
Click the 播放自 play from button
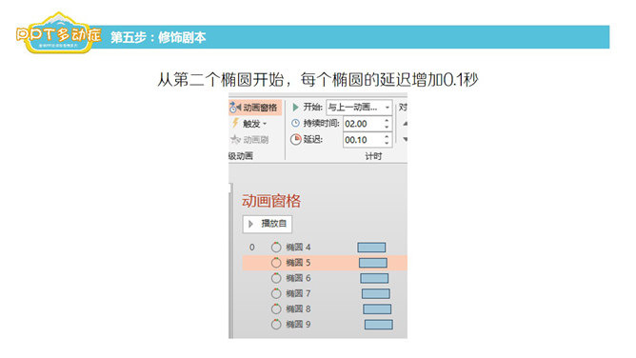point(268,224)
